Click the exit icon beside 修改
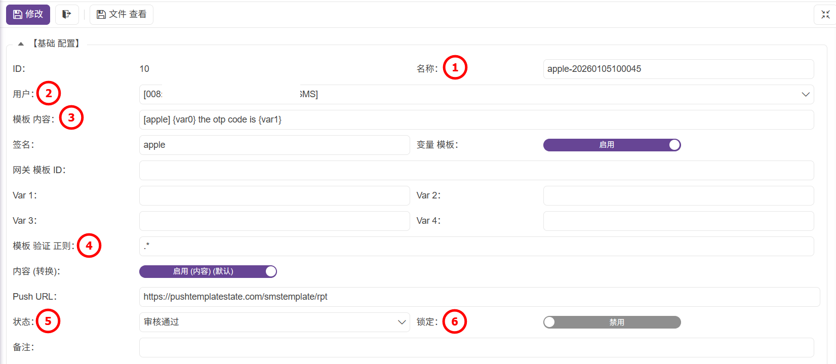Image resolution: width=836 pixels, height=364 pixels. 67,14
